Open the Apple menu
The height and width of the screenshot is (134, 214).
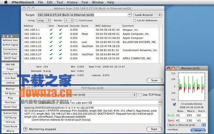[x=6, y=2]
